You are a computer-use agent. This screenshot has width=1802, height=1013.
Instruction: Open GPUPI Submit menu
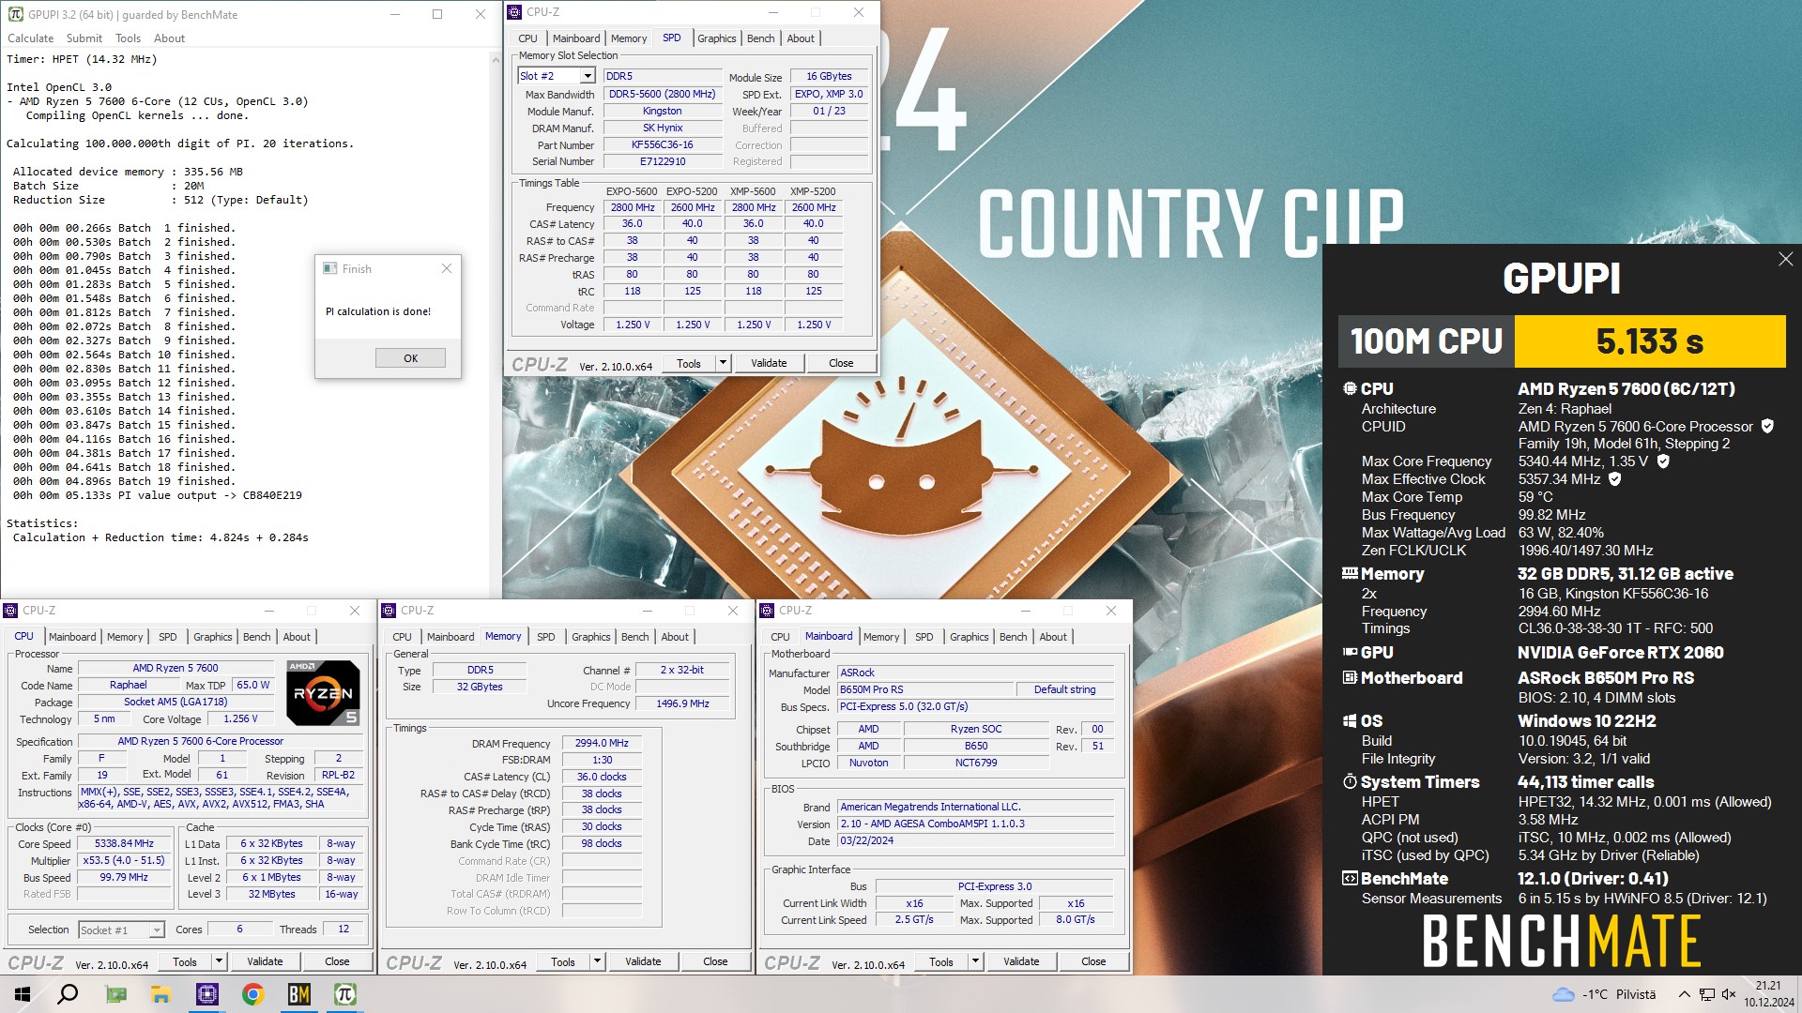click(x=84, y=38)
